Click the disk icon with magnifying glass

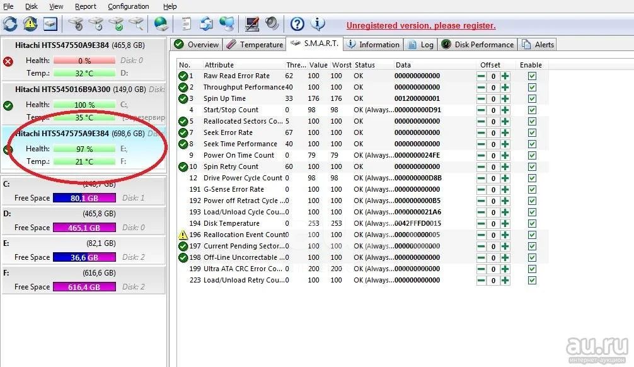[x=137, y=24]
